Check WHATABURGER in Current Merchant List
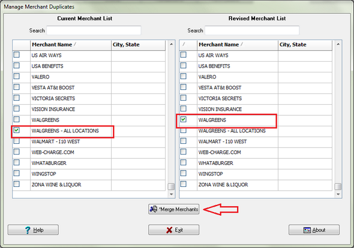354x248 pixels. 16,162
